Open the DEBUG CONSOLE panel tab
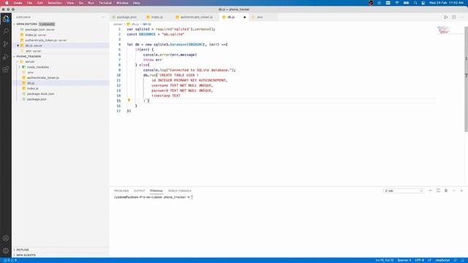This screenshot has width=468, height=263. pos(180,191)
